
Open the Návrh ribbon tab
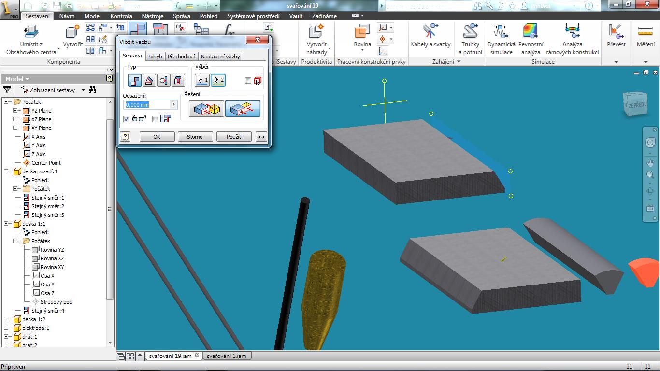coord(67,16)
